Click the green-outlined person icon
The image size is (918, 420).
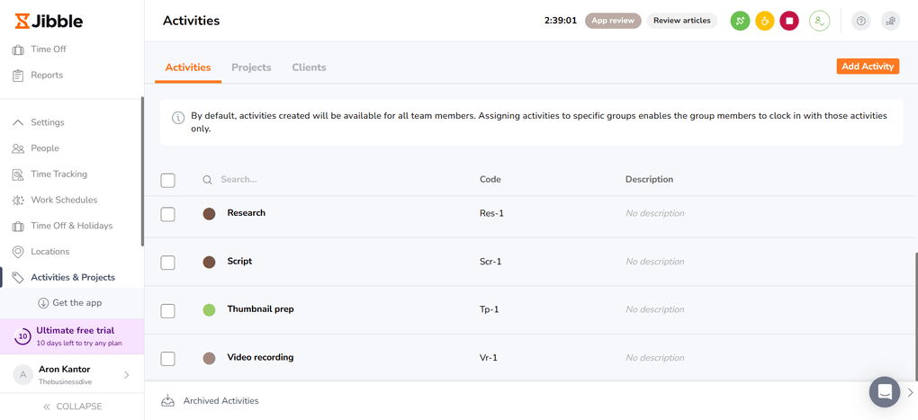point(819,21)
